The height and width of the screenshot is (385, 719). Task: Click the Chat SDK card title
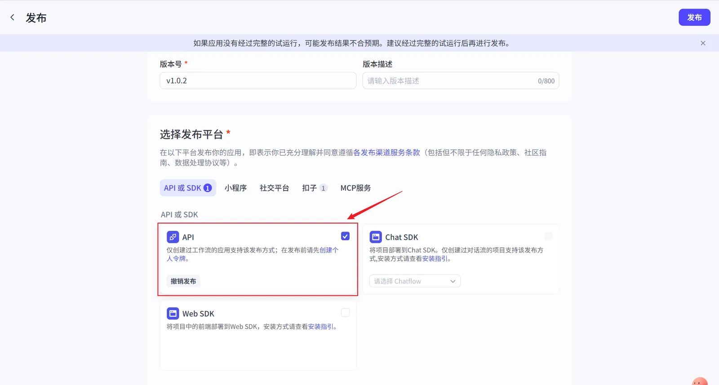click(x=402, y=237)
